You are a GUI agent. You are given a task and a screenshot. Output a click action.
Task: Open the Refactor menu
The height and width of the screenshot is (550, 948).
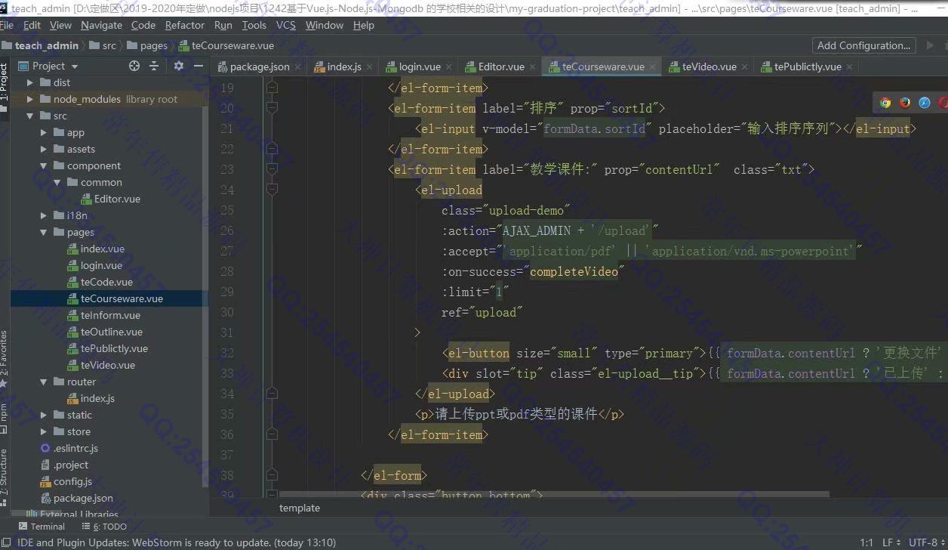(x=185, y=25)
